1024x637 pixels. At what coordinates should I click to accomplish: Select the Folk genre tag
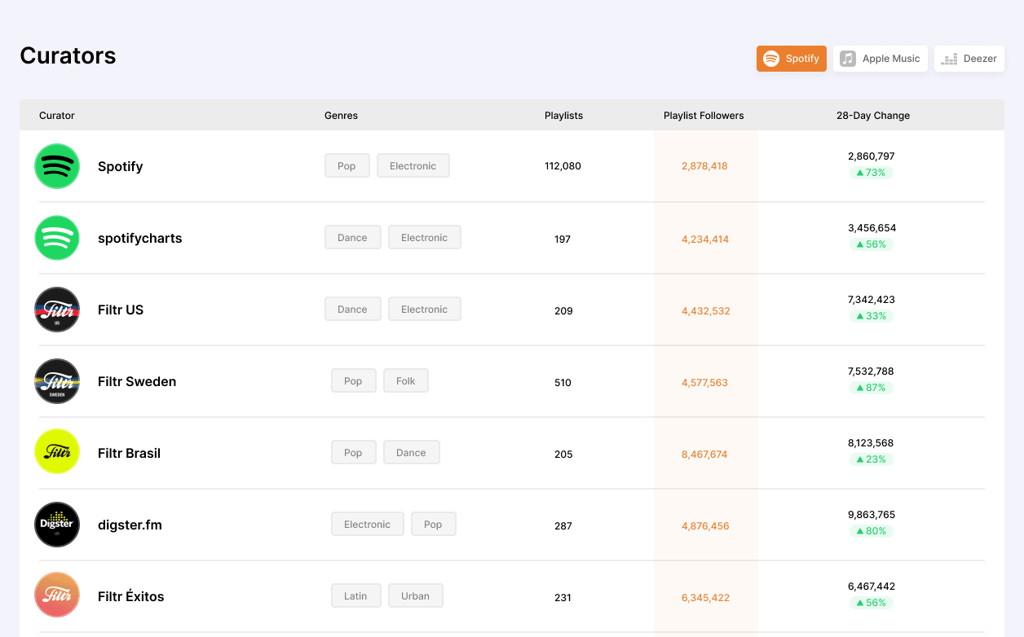(x=406, y=381)
